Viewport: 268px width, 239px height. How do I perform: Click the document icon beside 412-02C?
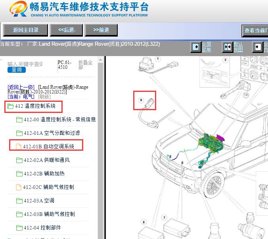(19, 187)
